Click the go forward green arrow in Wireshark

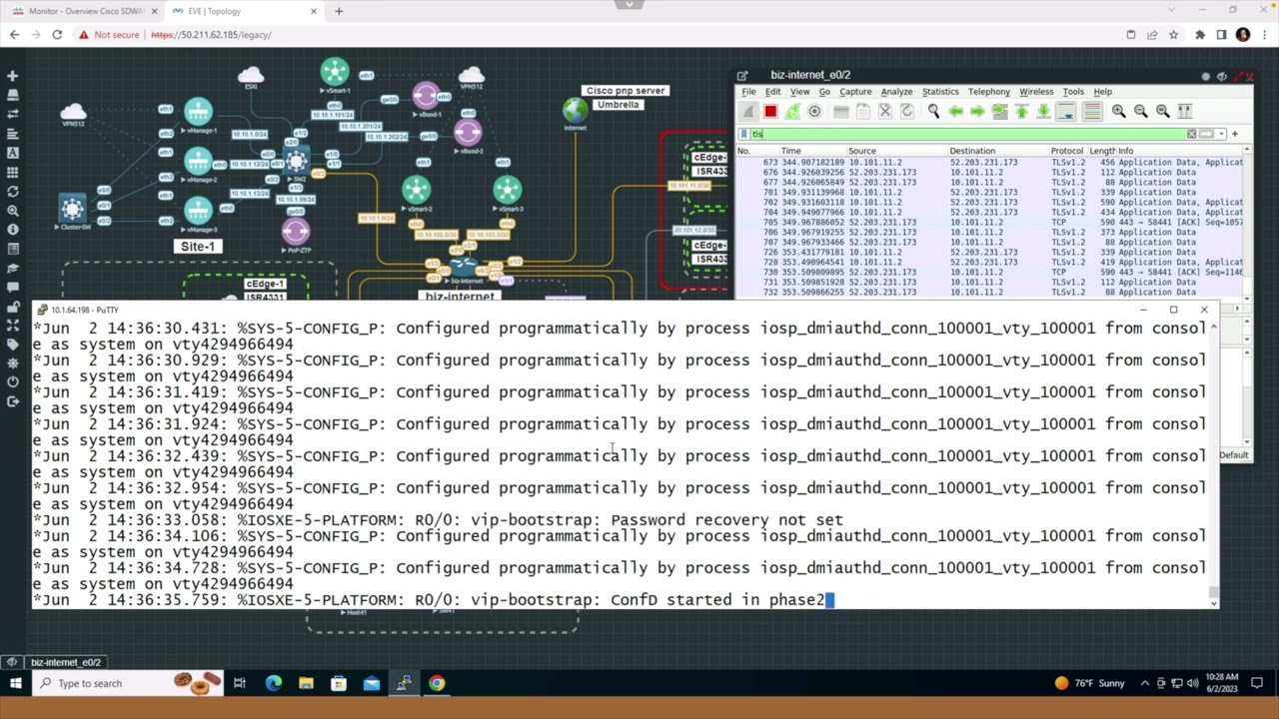977,112
